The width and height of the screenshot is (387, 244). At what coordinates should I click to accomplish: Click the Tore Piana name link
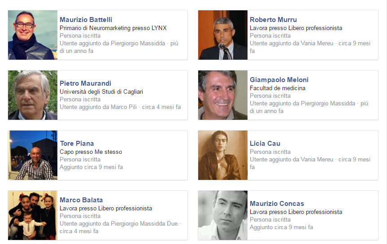[x=77, y=144]
